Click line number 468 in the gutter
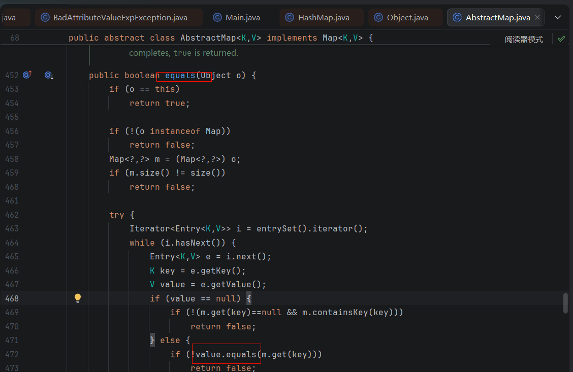 pyautogui.click(x=12, y=298)
